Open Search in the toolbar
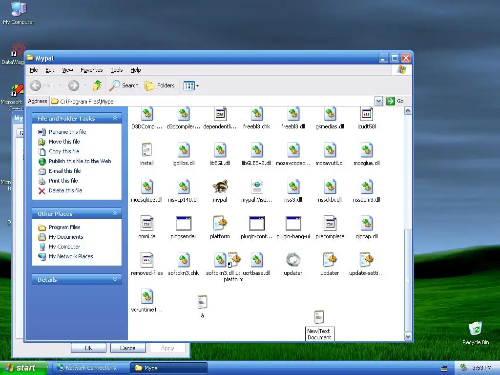The height and width of the screenshot is (375, 500). (x=124, y=85)
